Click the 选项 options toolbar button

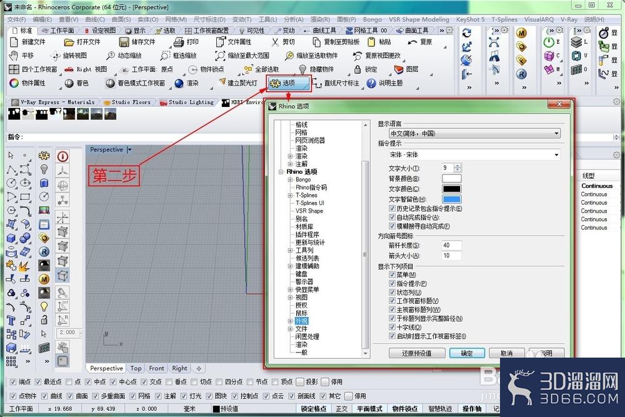[x=289, y=83]
